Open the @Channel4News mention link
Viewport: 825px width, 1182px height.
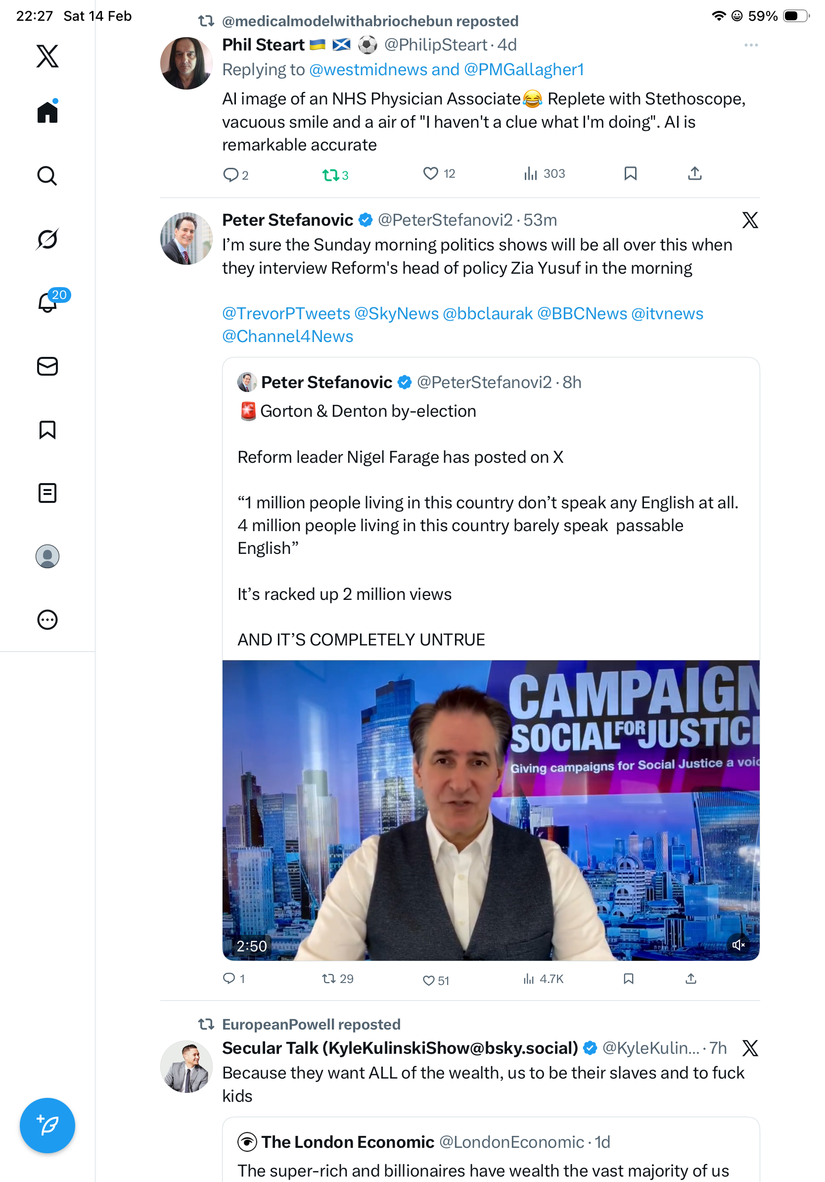[287, 336]
